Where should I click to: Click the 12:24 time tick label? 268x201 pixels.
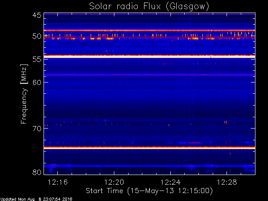pyautogui.click(x=170, y=182)
